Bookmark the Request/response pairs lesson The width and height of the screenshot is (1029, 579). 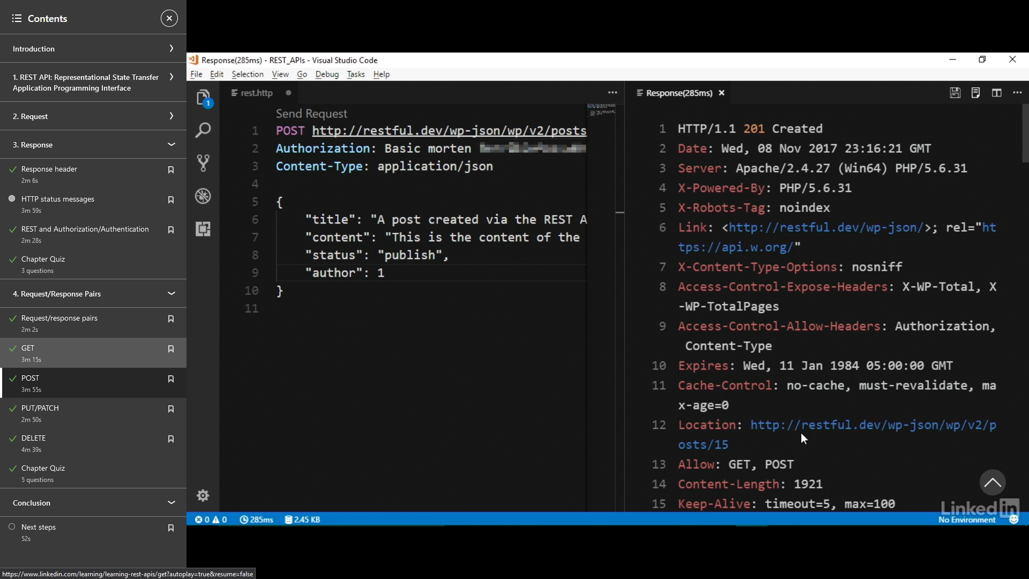pyautogui.click(x=171, y=319)
